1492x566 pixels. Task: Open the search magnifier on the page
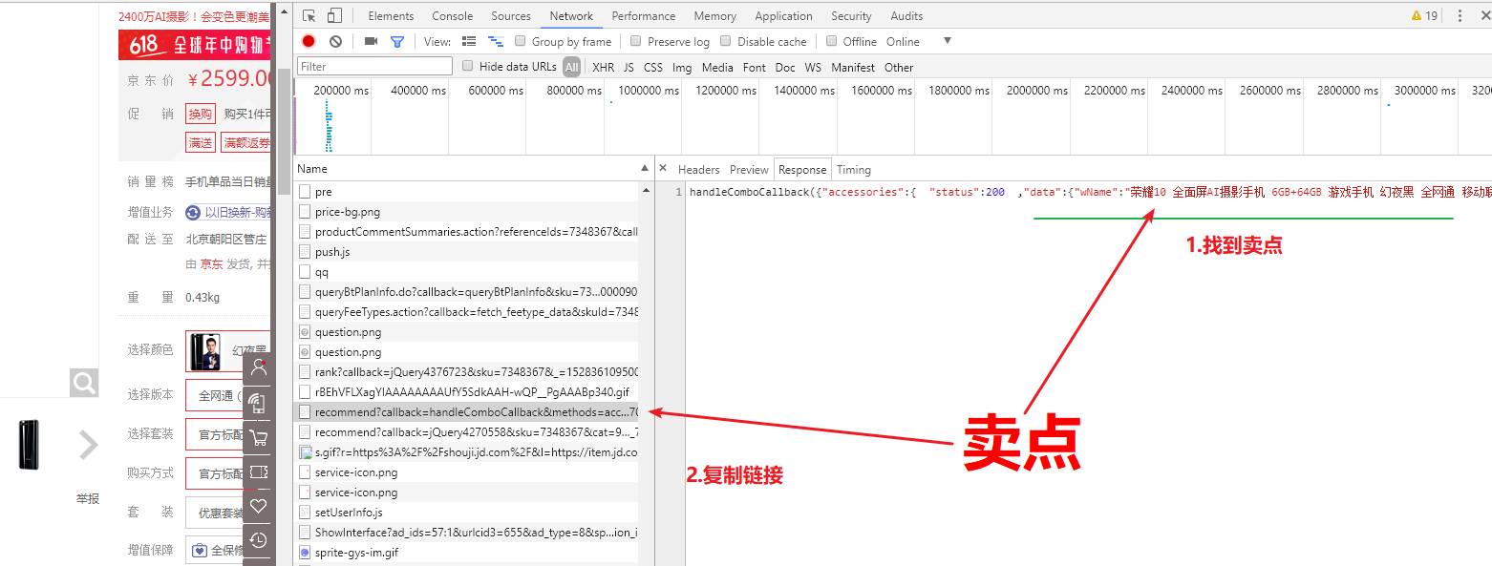84,384
